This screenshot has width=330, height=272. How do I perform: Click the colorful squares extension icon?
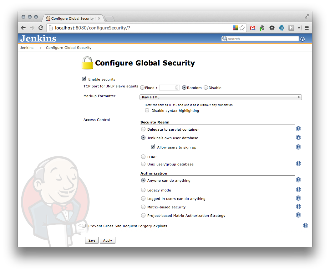[235, 28]
